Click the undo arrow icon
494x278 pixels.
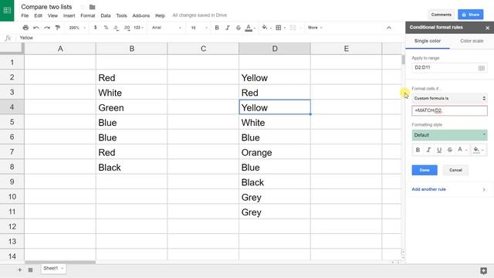36,28
